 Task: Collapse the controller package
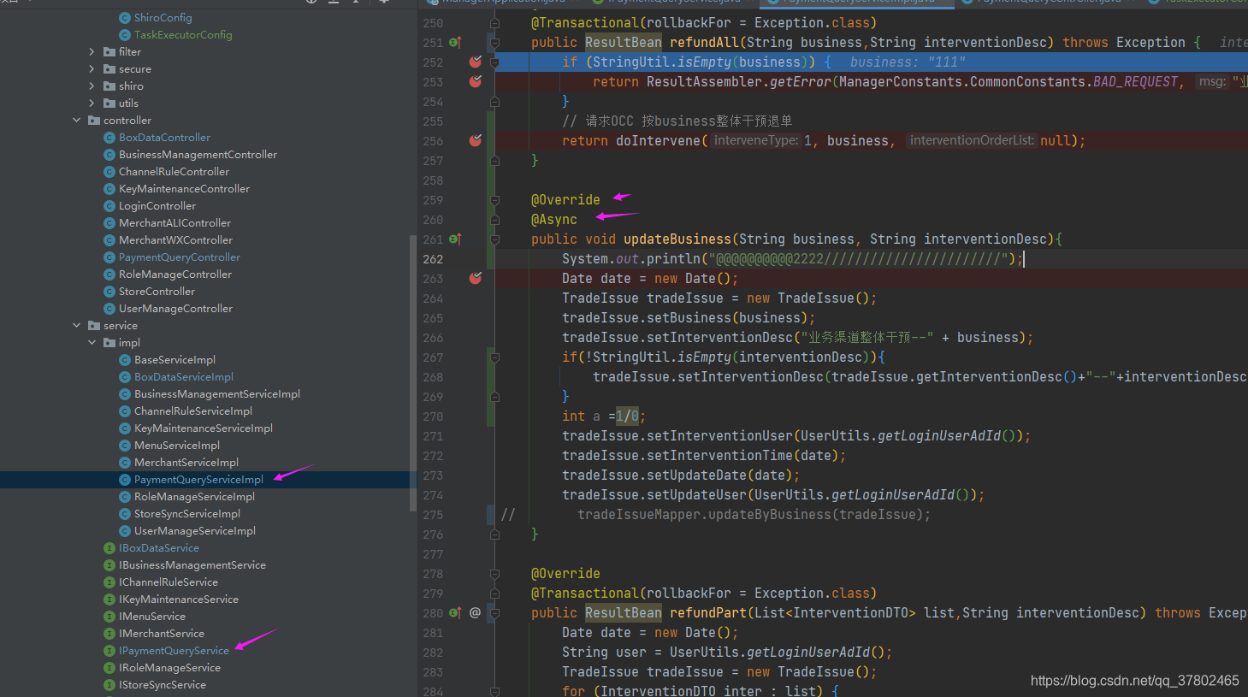point(77,120)
